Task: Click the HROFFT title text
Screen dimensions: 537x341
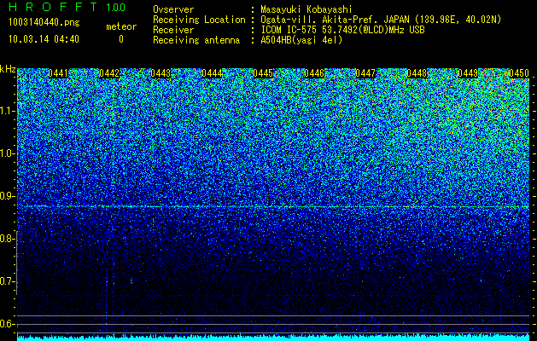Action: point(53,7)
